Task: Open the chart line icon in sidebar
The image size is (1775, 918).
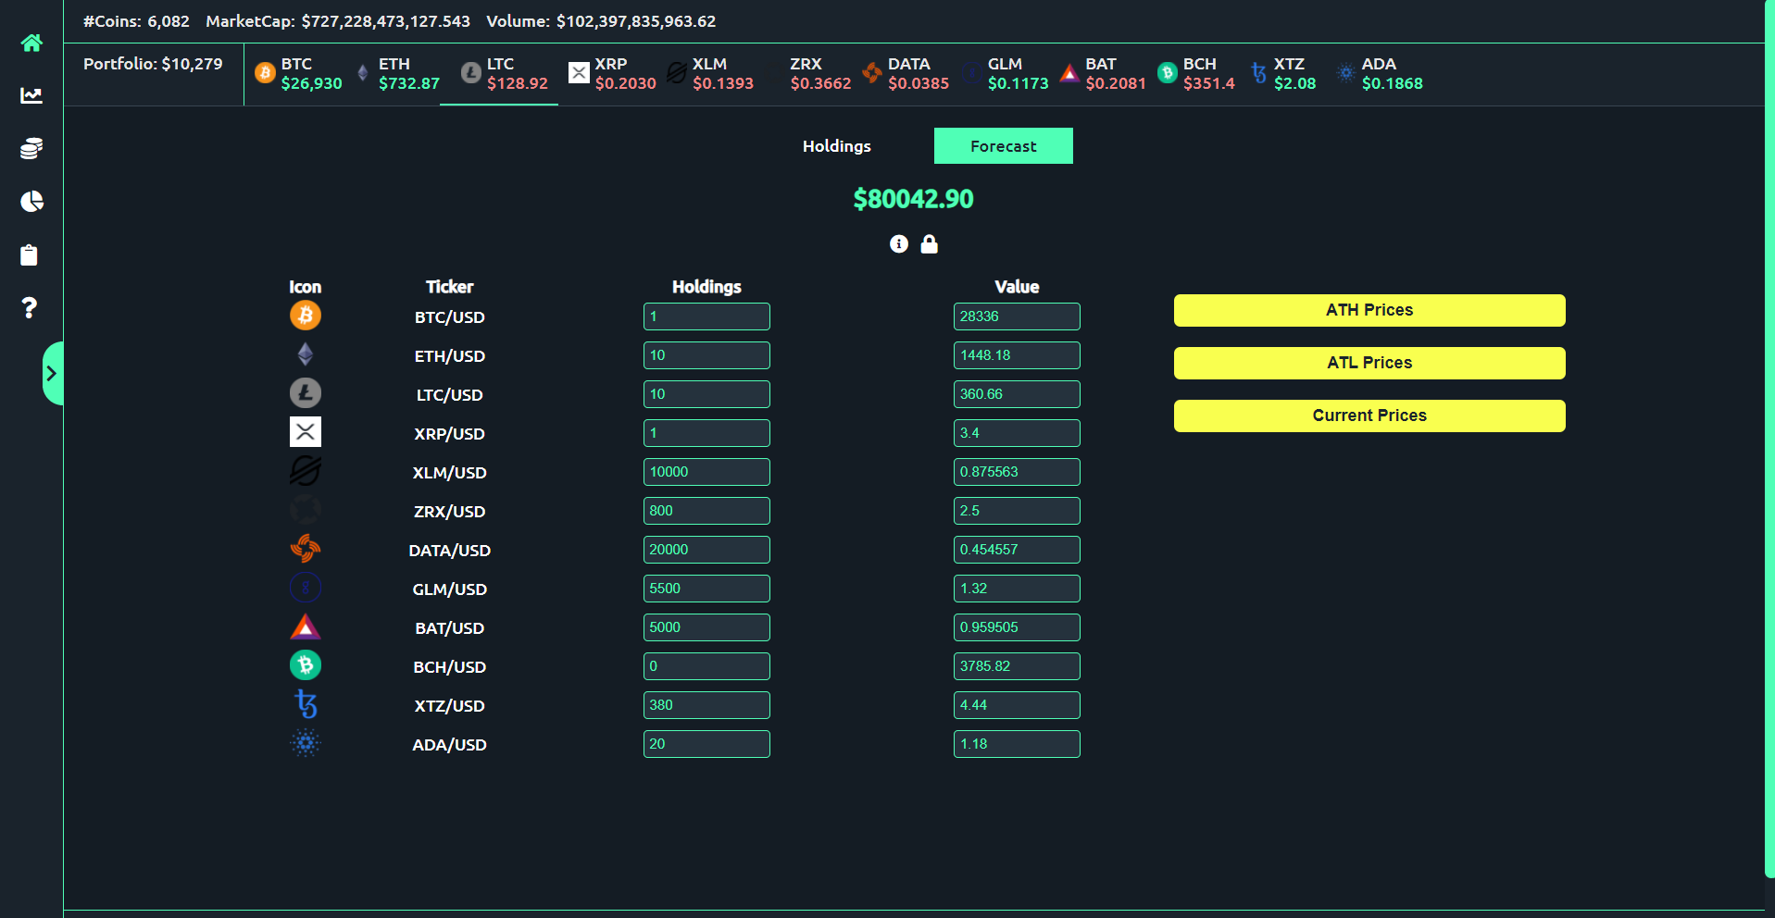Action: pyautogui.click(x=31, y=95)
